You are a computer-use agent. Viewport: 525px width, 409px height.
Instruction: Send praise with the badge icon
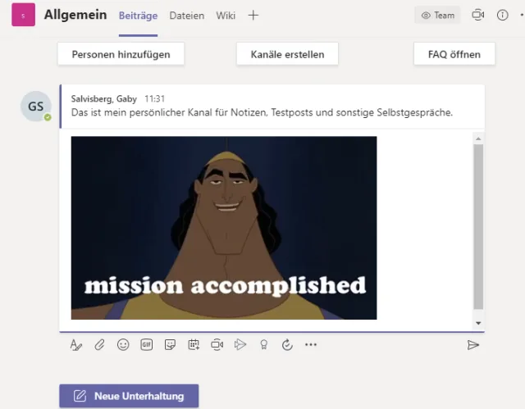point(264,344)
